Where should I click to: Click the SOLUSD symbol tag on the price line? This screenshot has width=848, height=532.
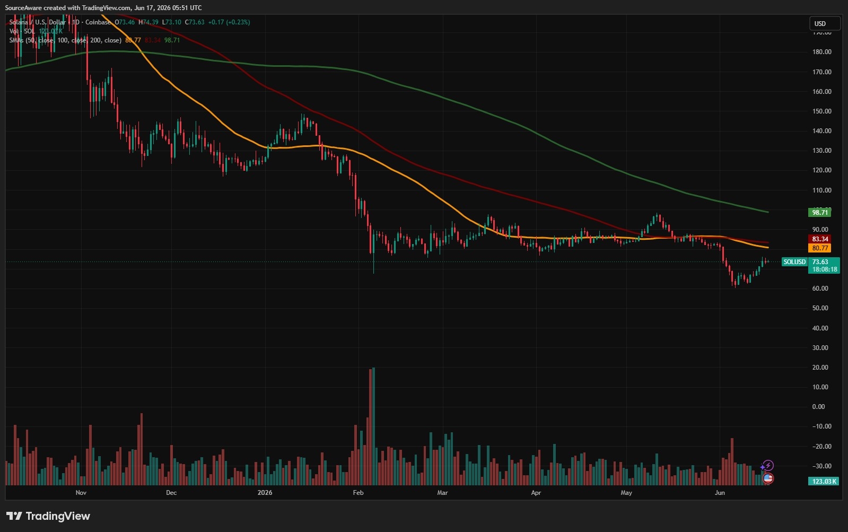pos(794,262)
